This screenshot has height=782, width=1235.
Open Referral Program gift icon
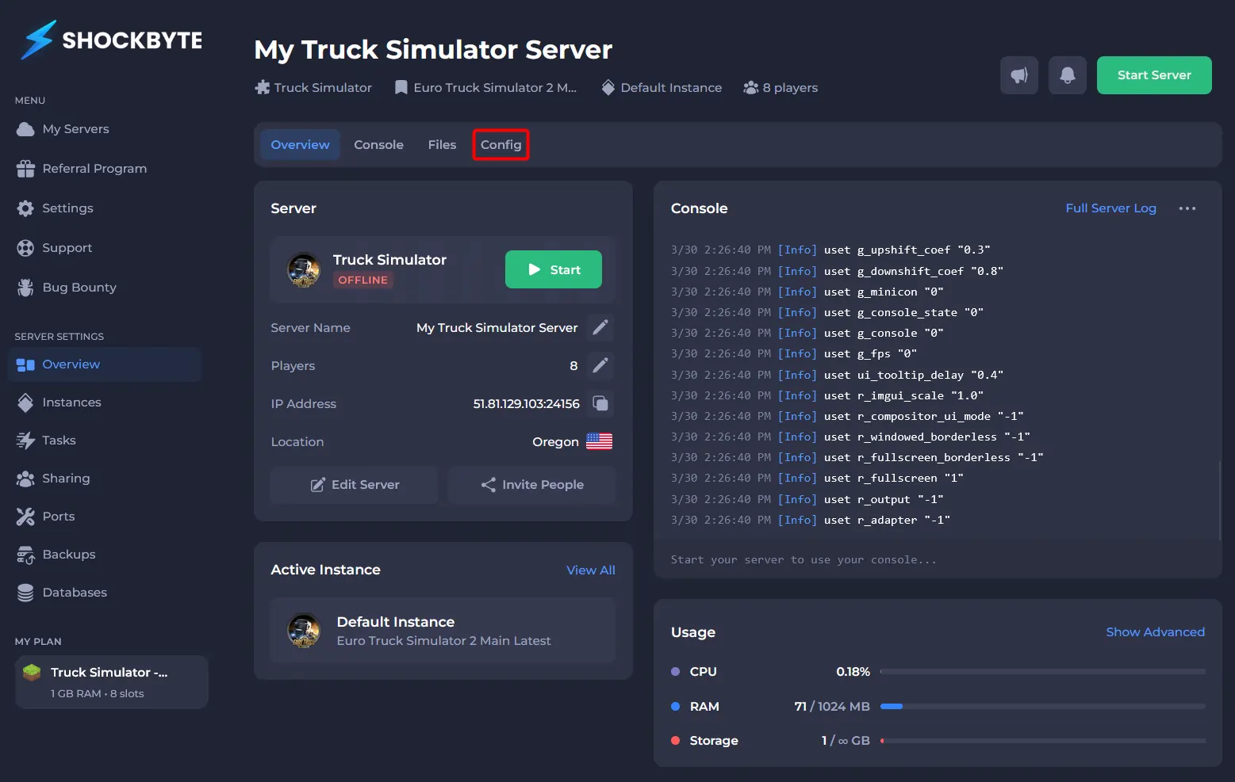(25, 169)
